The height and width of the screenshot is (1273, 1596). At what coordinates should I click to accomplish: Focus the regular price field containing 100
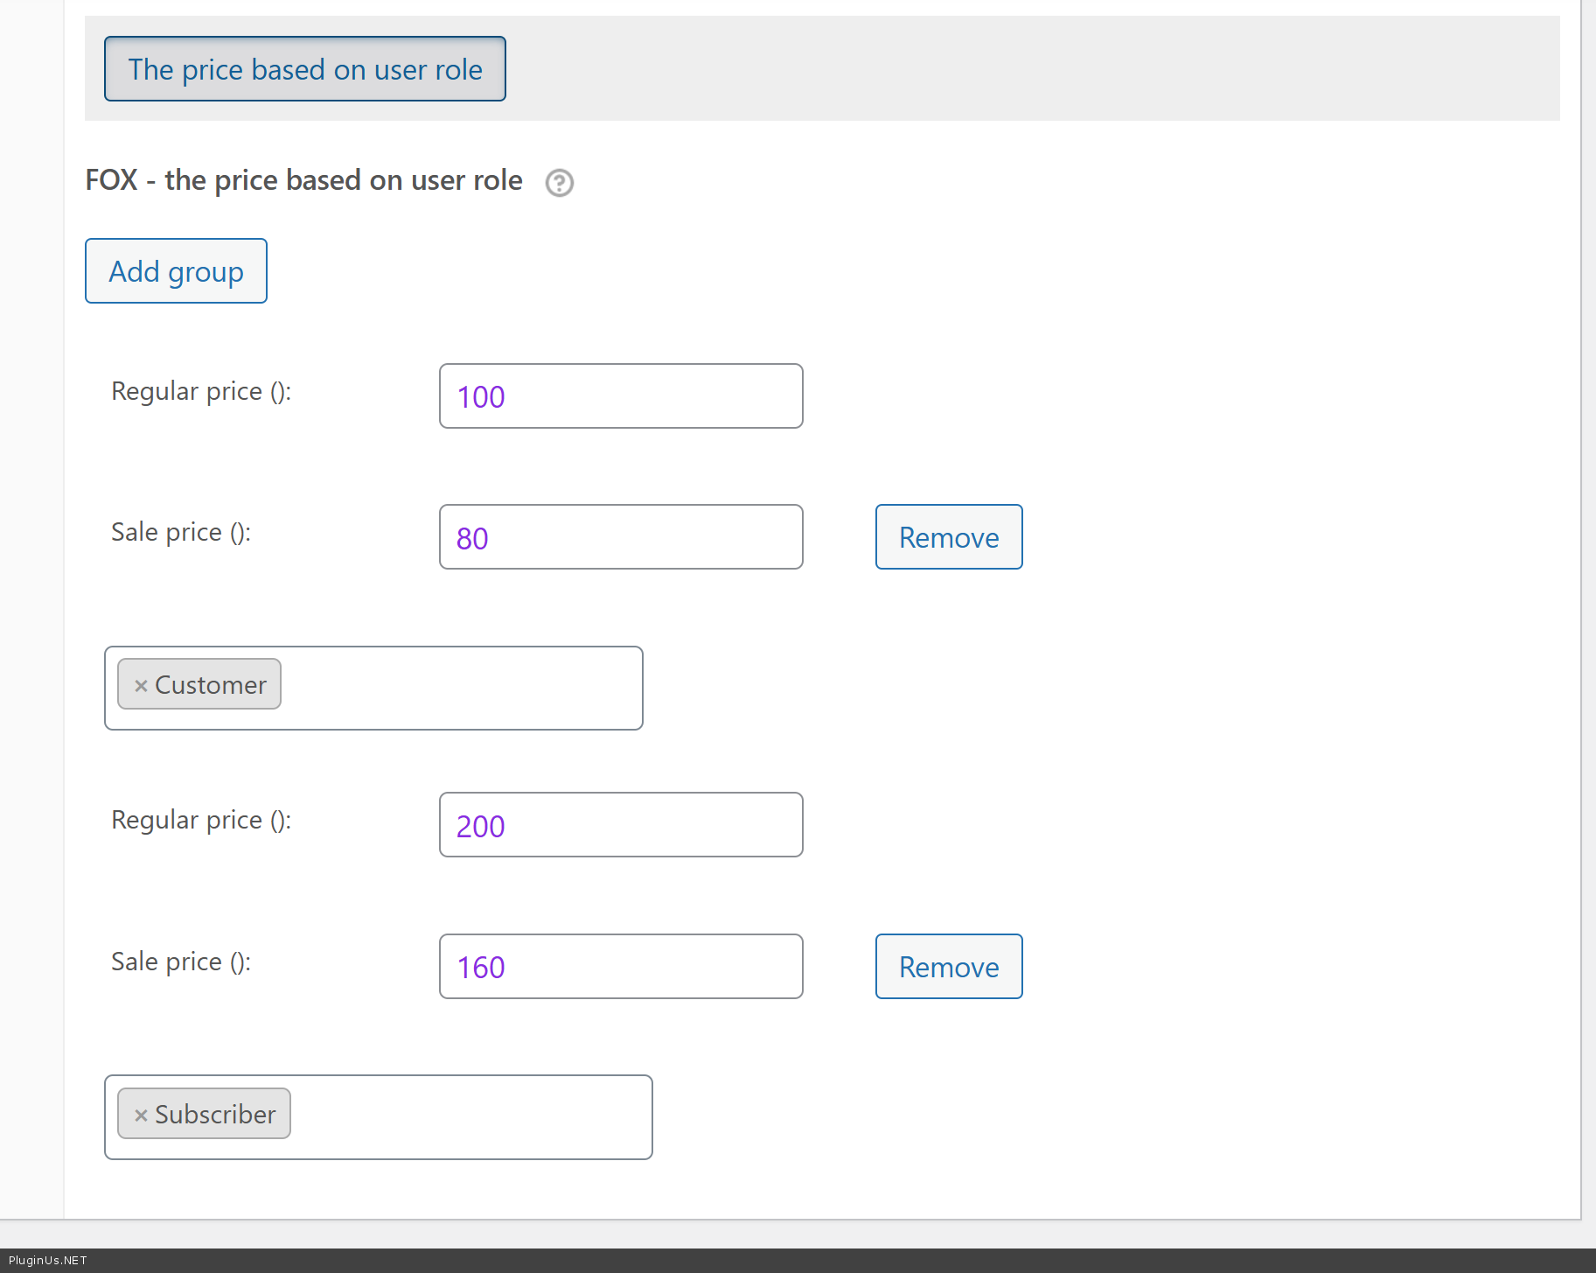point(620,396)
